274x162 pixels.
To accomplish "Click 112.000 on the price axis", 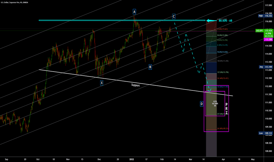I will click(x=268, y=86).
